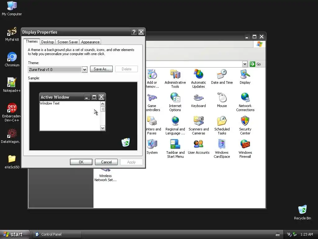Viewport: 318px width, 239px height.
Task: Open Regional and Language options
Action: coord(175,125)
